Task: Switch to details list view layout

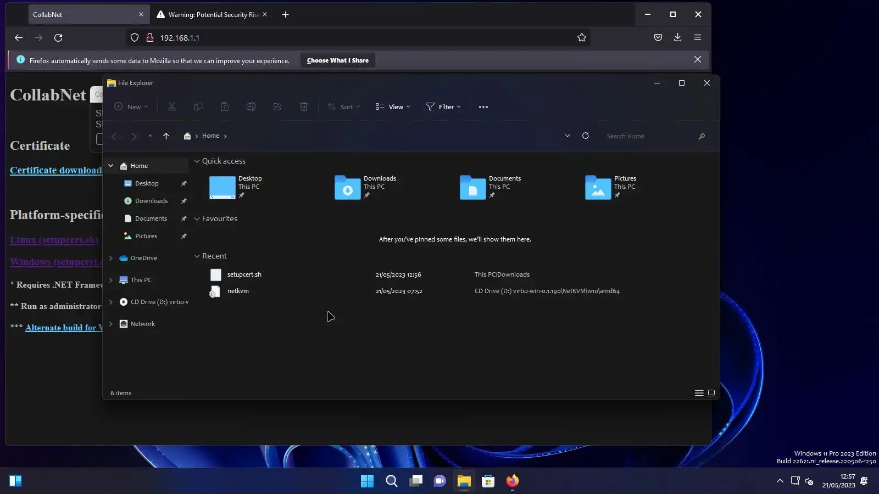Action: (699, 393)
